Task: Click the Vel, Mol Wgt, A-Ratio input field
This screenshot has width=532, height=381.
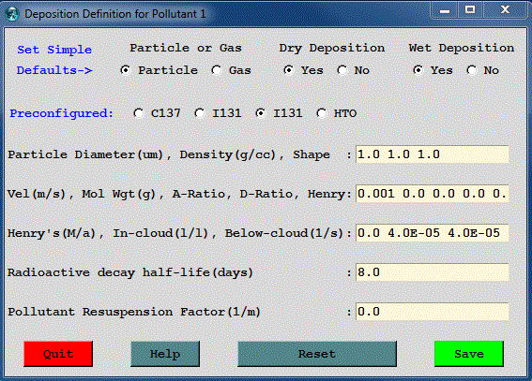Action: point(433,194)
